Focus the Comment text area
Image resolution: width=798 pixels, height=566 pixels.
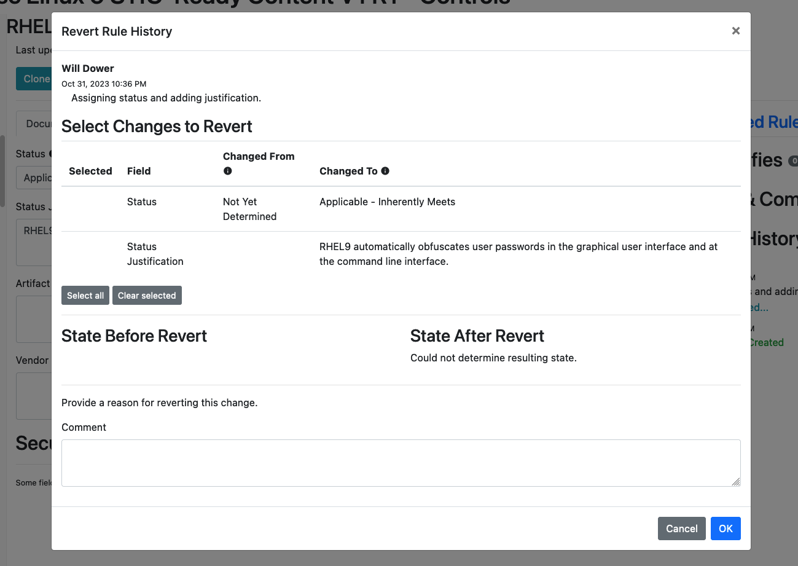[x=401, y=463]
